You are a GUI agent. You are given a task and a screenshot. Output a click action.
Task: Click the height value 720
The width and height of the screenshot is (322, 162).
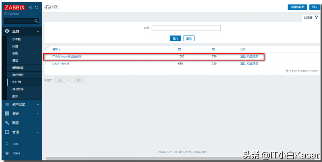(214, 56)
